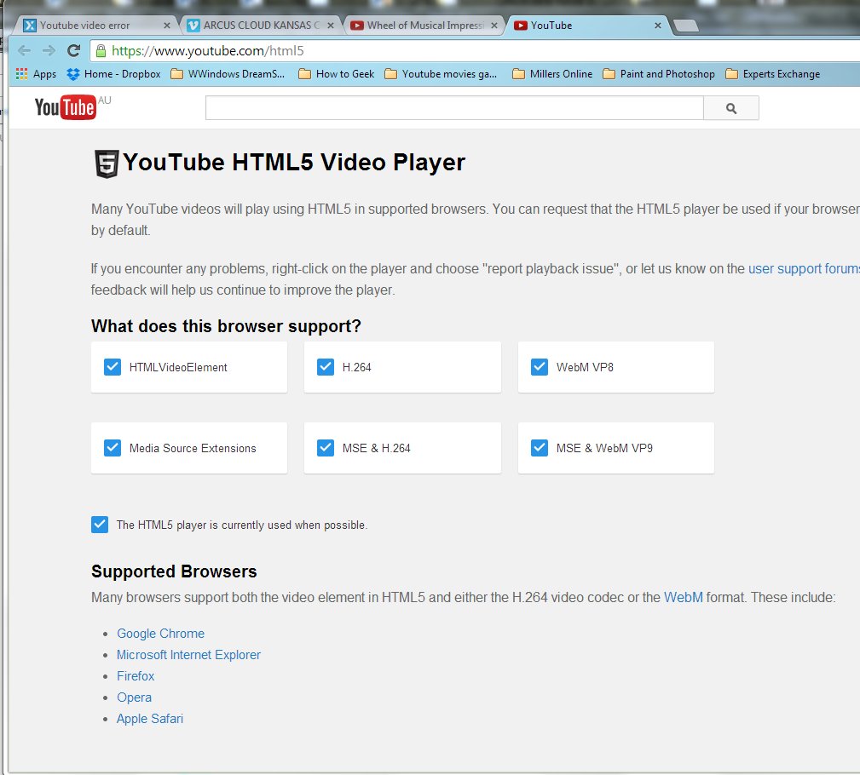Close the active YouTube tab
Screen dimensions: 860x775
pyautogui.click(x=658, y=26)
